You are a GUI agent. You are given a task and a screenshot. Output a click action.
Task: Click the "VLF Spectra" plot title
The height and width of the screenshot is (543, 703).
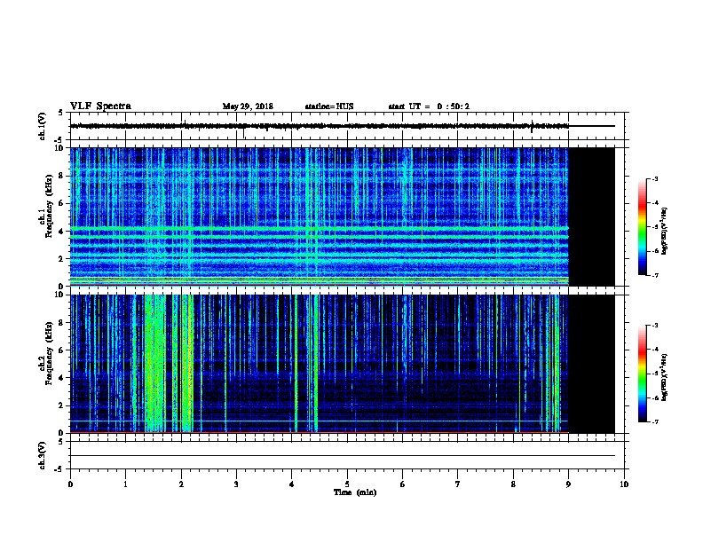click(x=100, y=106)
